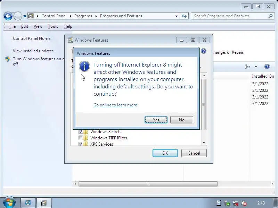
Task: Click the Control Panel address bar icon
Action: point(31,16)
